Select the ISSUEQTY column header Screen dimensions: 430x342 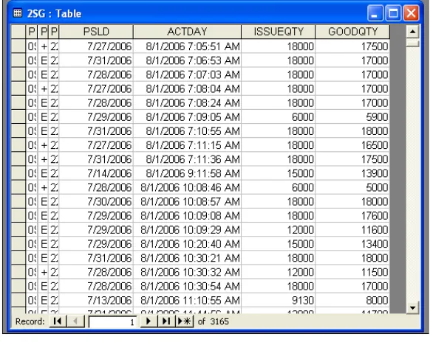(x=279, y=32)
